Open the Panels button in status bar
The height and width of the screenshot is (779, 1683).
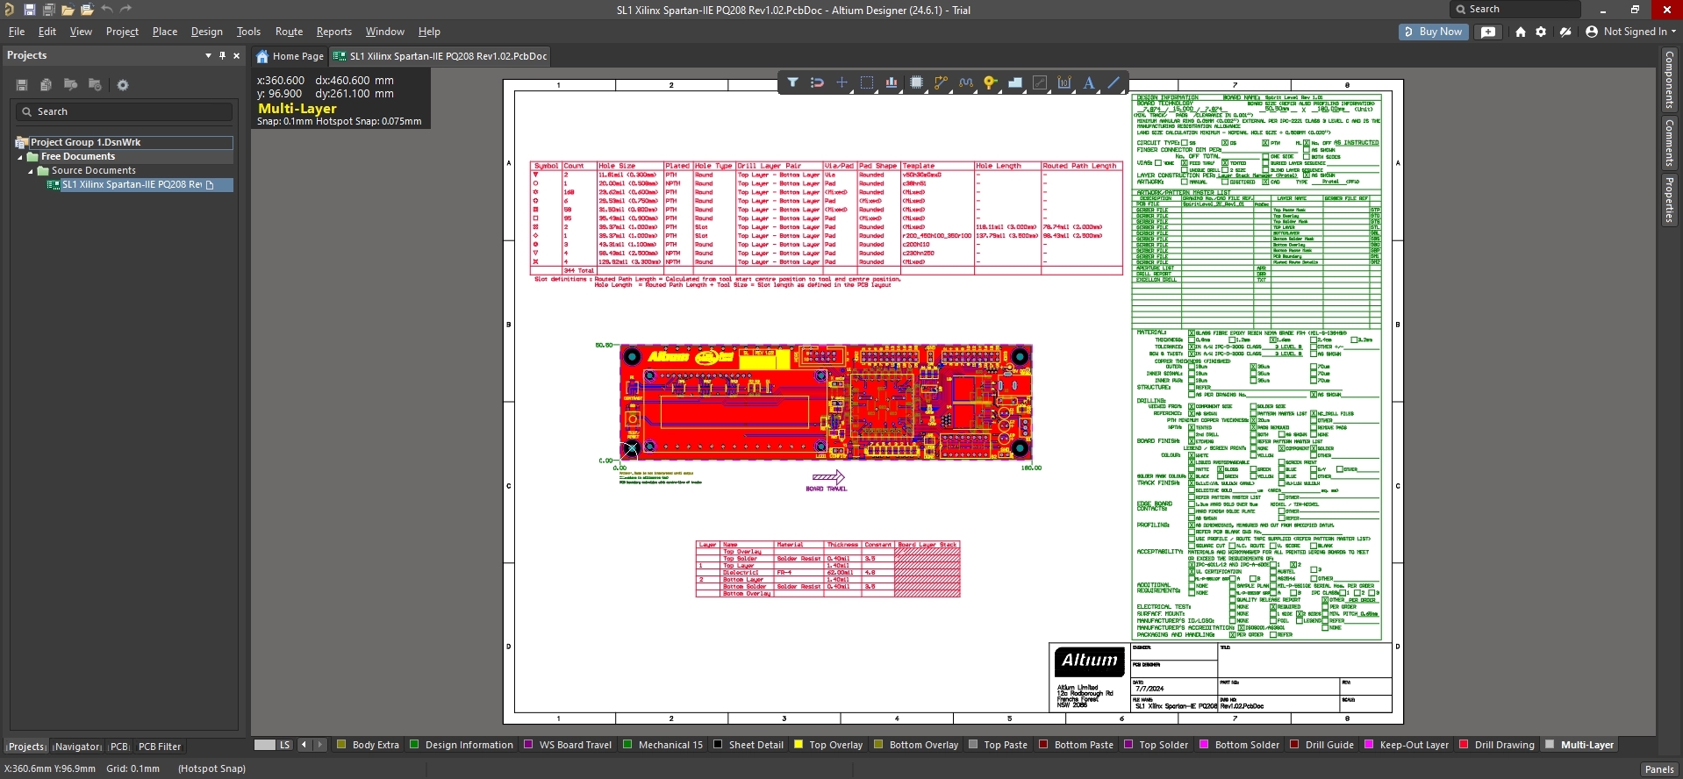(1658, 769)
